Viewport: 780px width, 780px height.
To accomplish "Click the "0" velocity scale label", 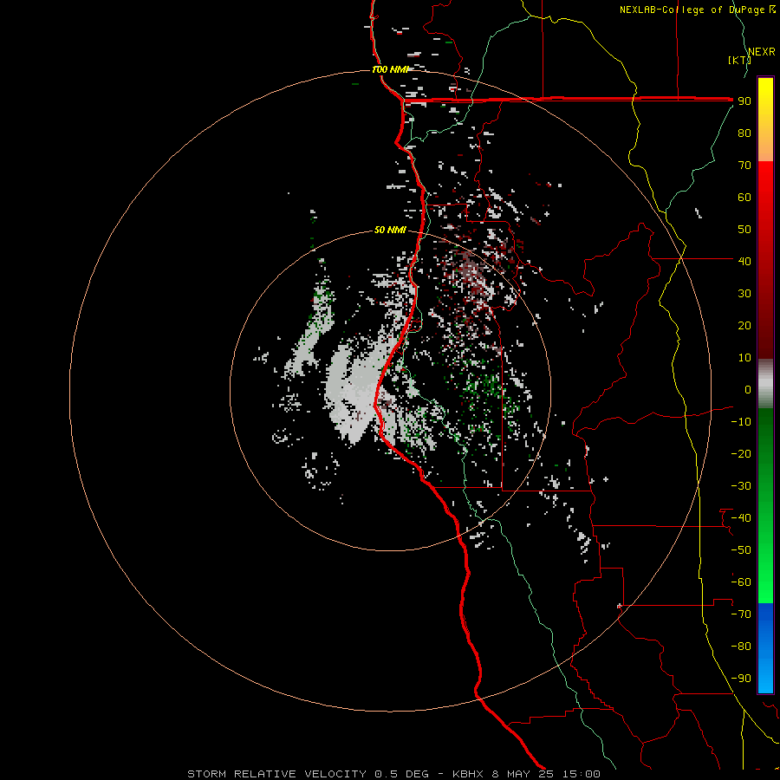I will coord(748,389).
